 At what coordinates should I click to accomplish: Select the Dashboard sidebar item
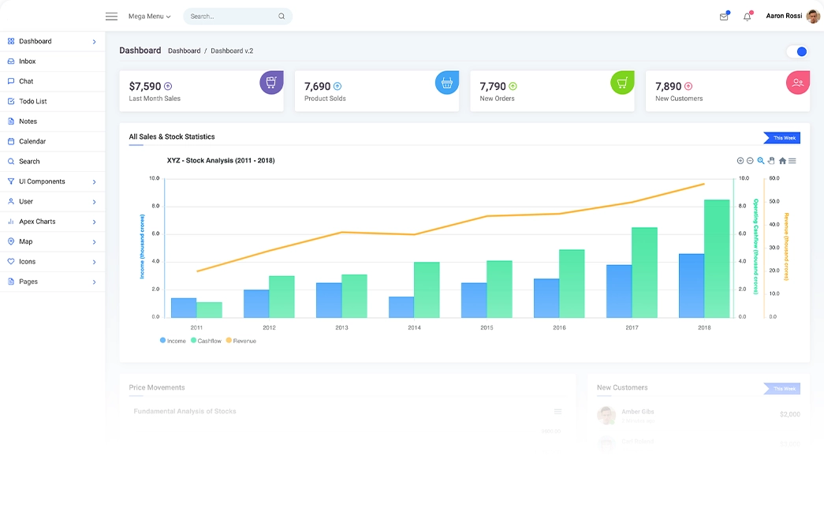[53, 42]
